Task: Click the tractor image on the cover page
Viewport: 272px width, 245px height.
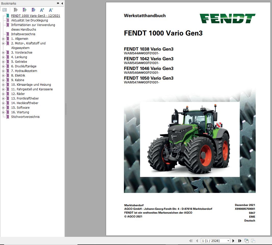Action: (190, 139)
